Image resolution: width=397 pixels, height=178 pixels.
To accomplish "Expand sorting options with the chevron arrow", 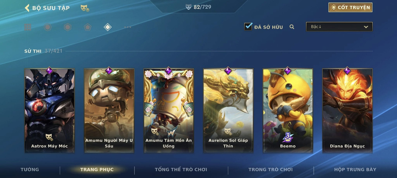I will pyautogui.click(x=366, y=27).
